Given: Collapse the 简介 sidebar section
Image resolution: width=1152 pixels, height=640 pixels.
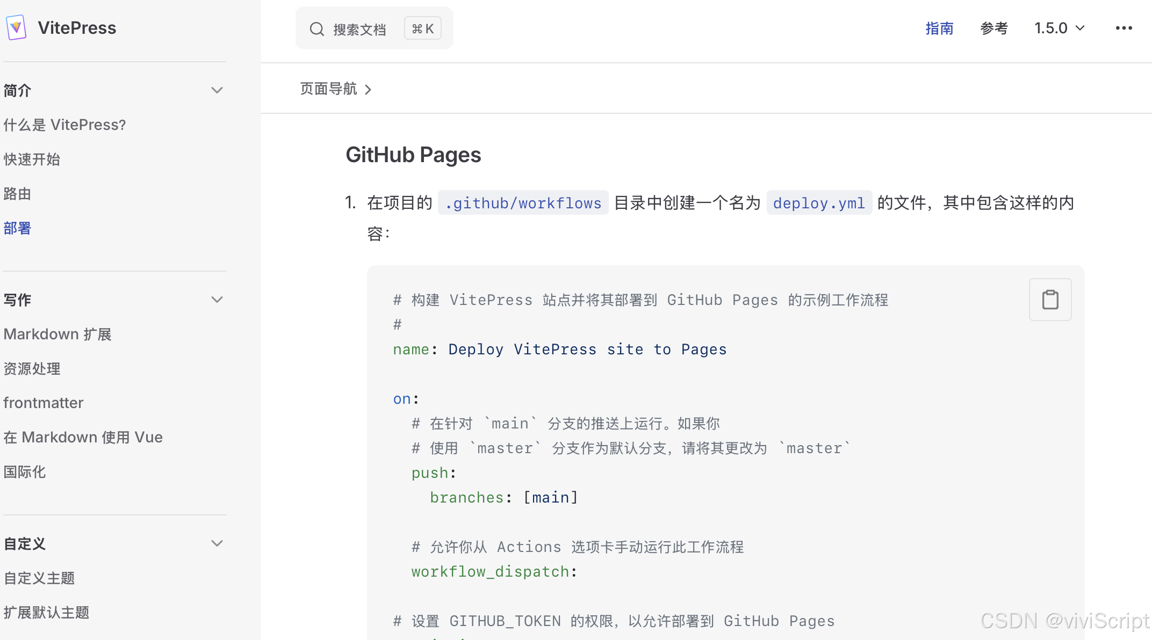Looking at the screenshot, I should point(217,90).
